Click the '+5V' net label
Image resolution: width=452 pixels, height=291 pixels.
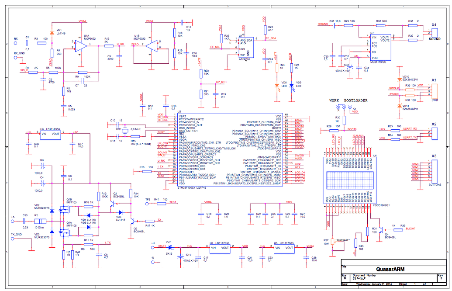75,132
